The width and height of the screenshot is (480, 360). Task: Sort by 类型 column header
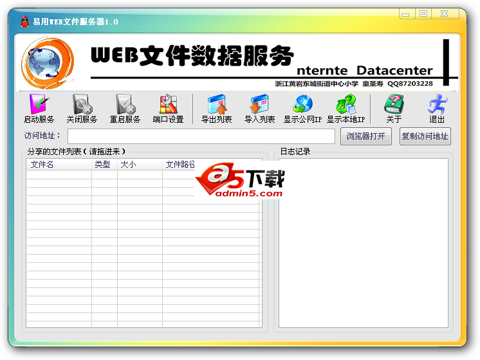(104, 165)
